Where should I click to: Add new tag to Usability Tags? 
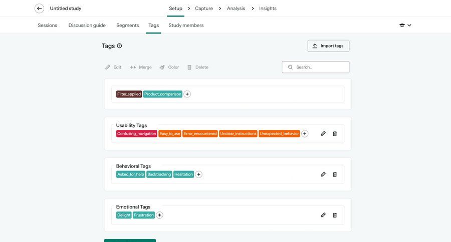(x=305, y=133)
